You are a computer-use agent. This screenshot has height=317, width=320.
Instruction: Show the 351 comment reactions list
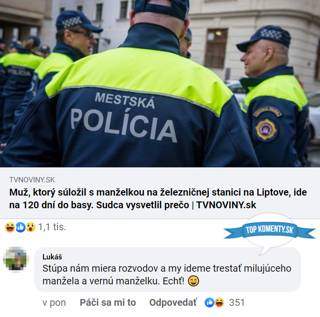(x=237, y=302)
